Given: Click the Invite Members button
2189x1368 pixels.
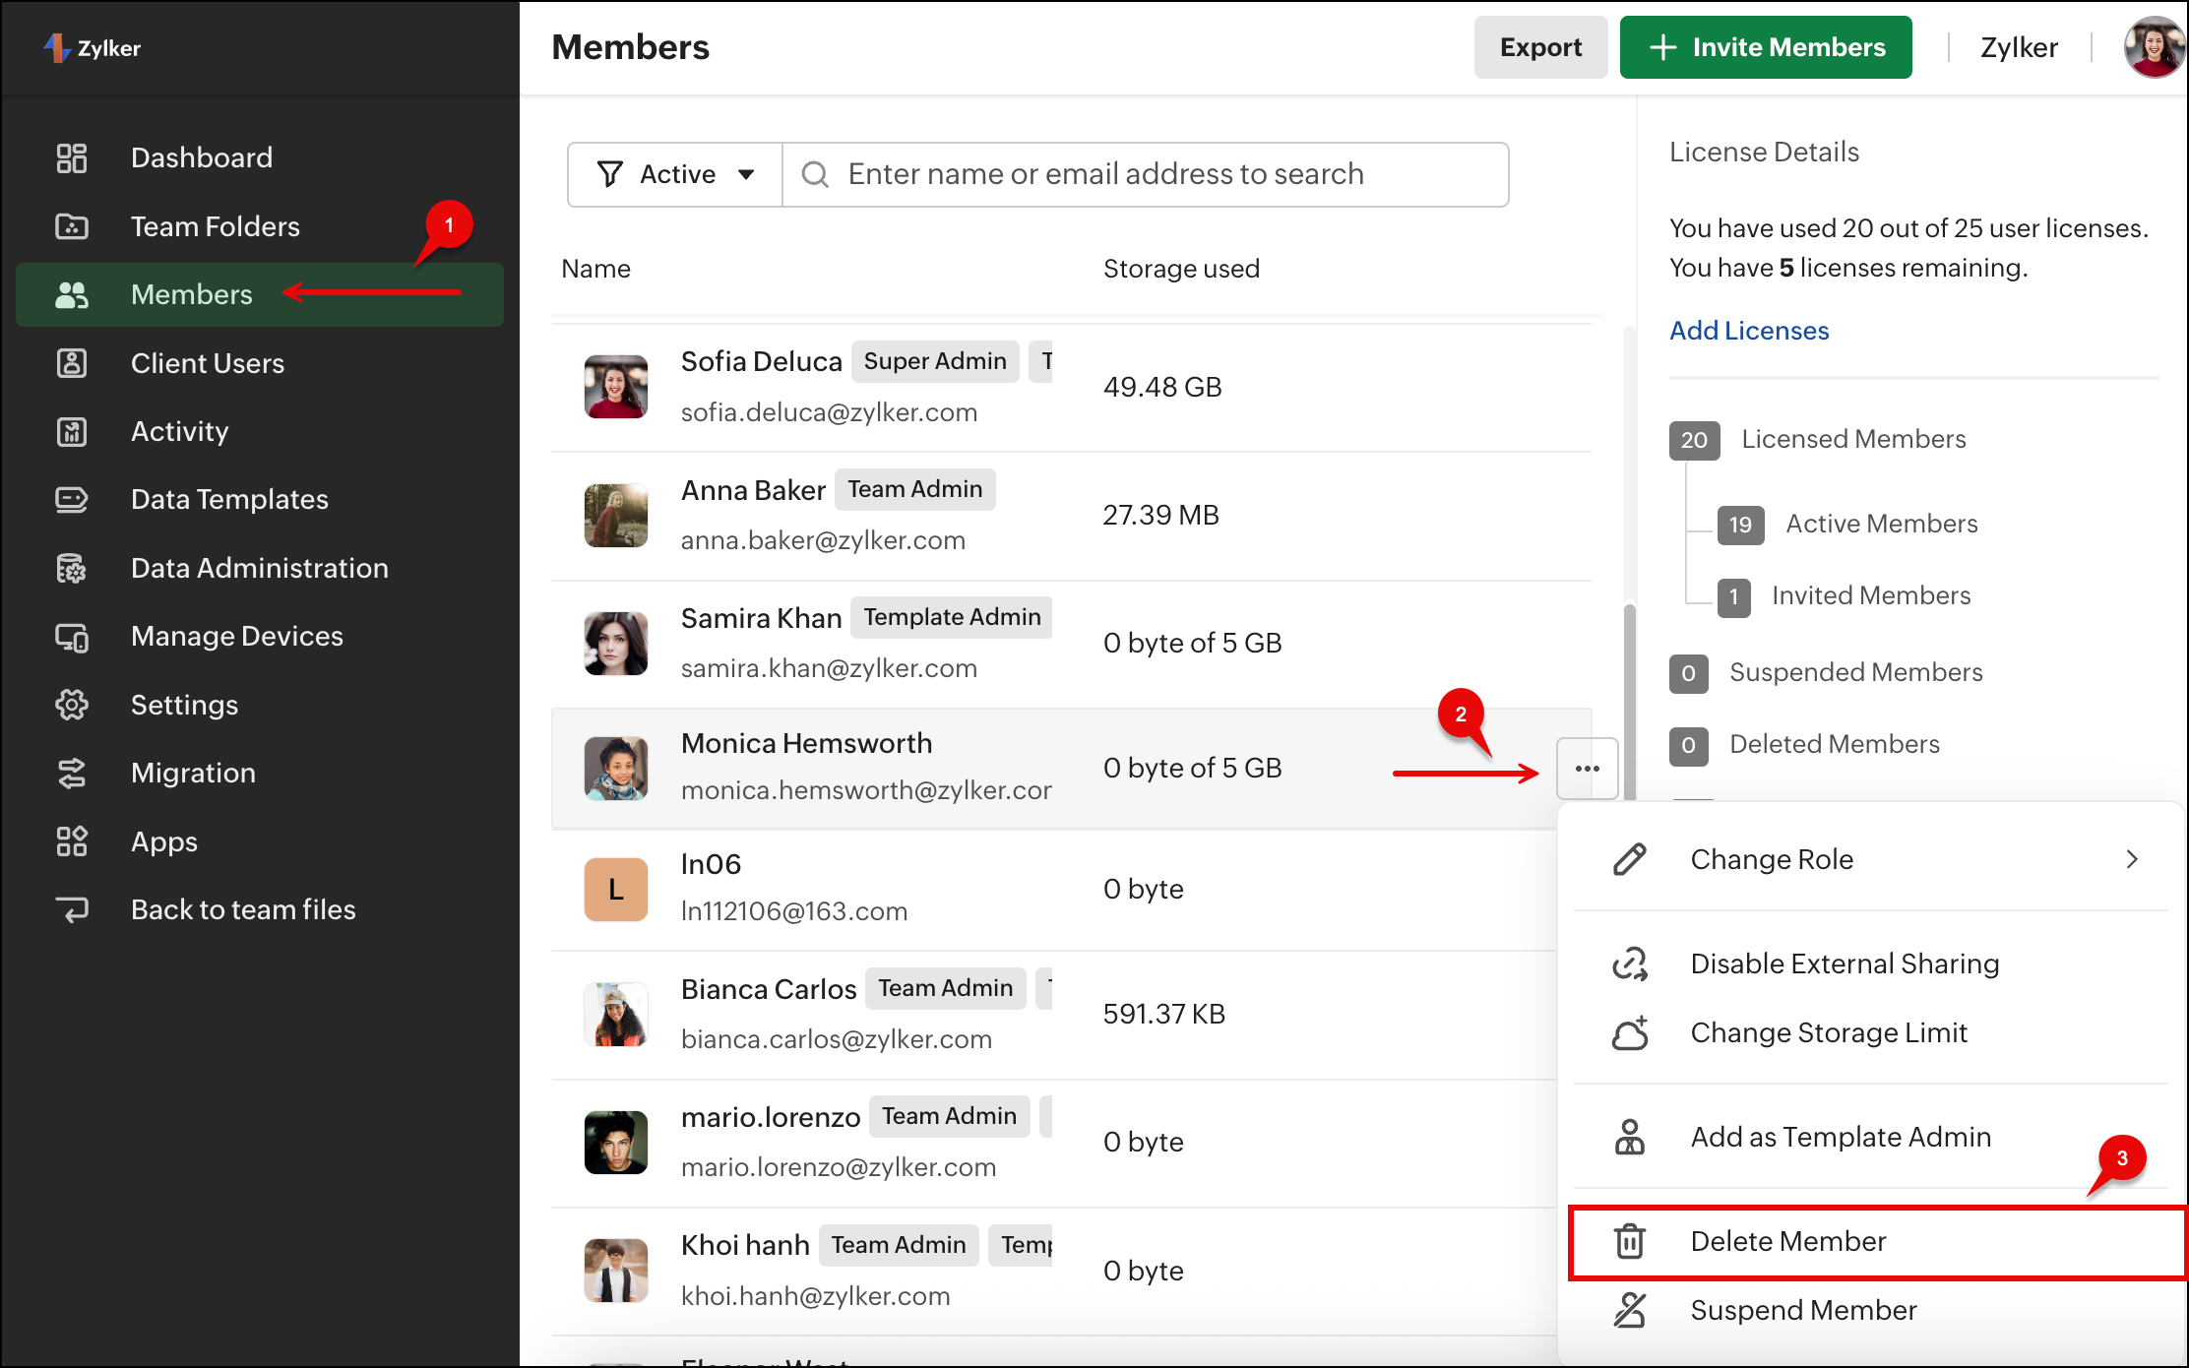Looking at the screenshot, I should click(x=1766, y=47).
